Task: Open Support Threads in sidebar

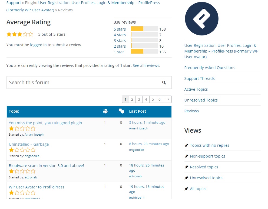Action: pos(200,79)
